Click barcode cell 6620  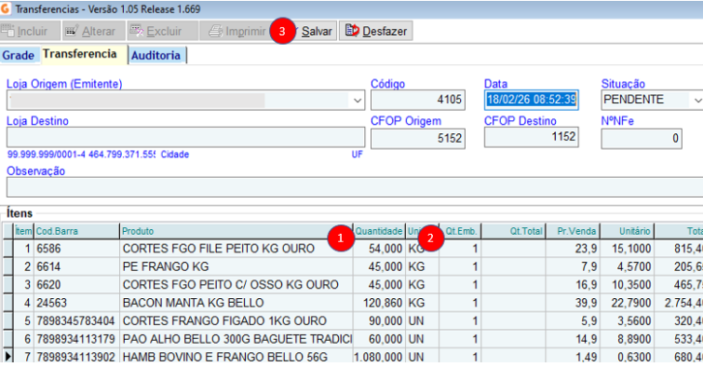click(x=76, y=284)
